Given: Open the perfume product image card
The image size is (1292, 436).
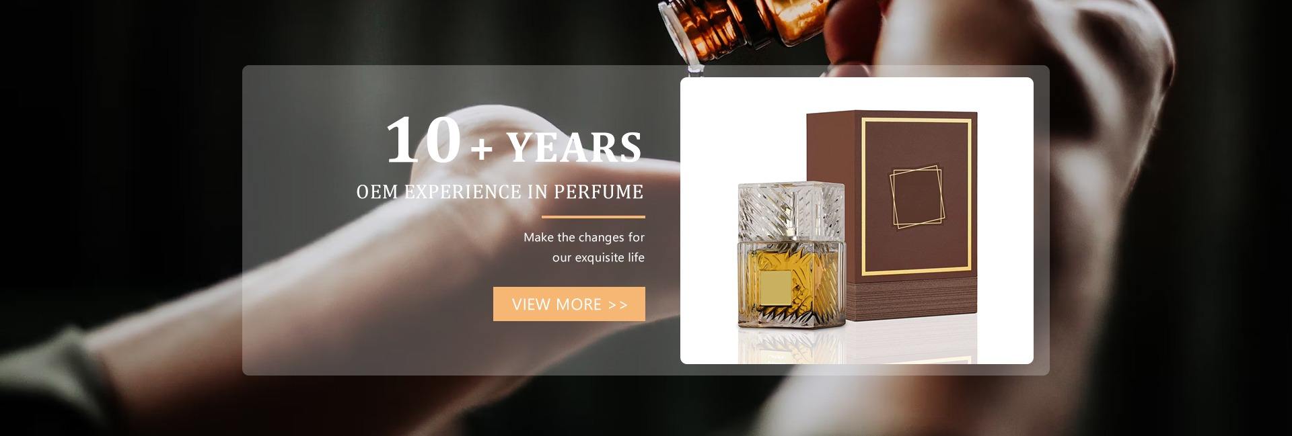Looking at the screenshot, I should 857,220.
